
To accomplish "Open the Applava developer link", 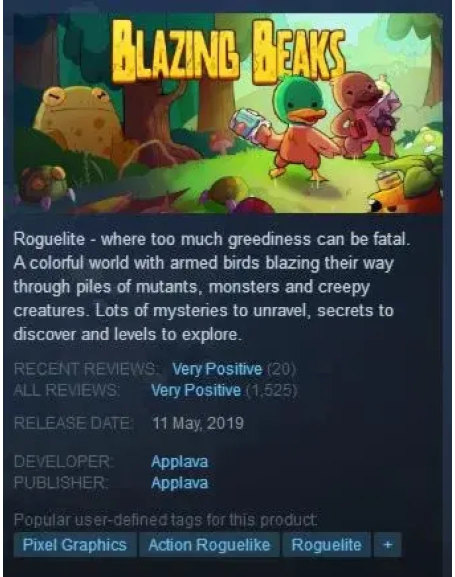I will tap(179, 462).
